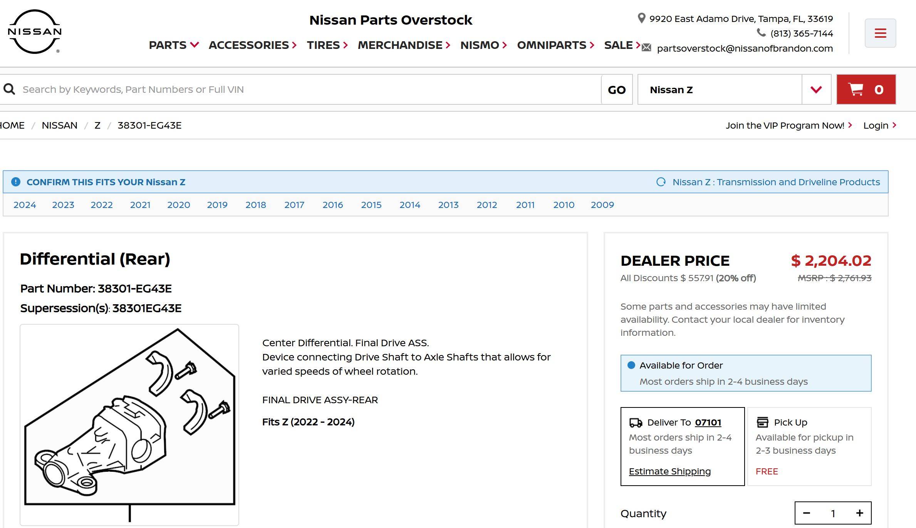Click the Nissan logo
Screen dimensions: 916x528
pos(35,32)
